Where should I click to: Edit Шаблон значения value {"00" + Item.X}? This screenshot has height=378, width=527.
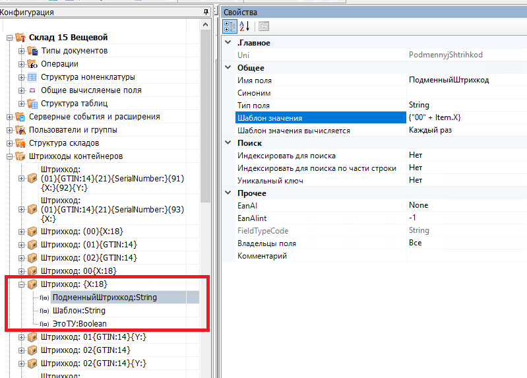466,117
